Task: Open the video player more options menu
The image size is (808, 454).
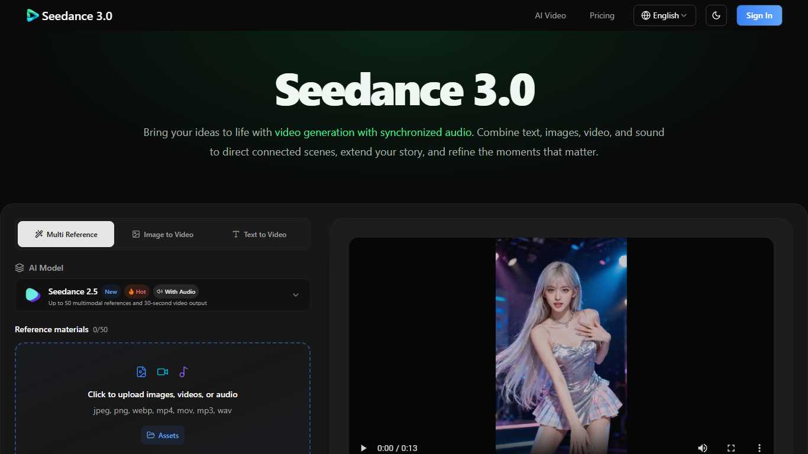Action: coord(759,448)
